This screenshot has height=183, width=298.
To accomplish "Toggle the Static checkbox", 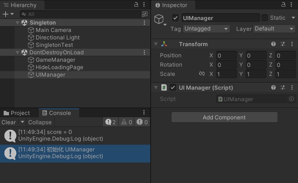I will [265, 18].
